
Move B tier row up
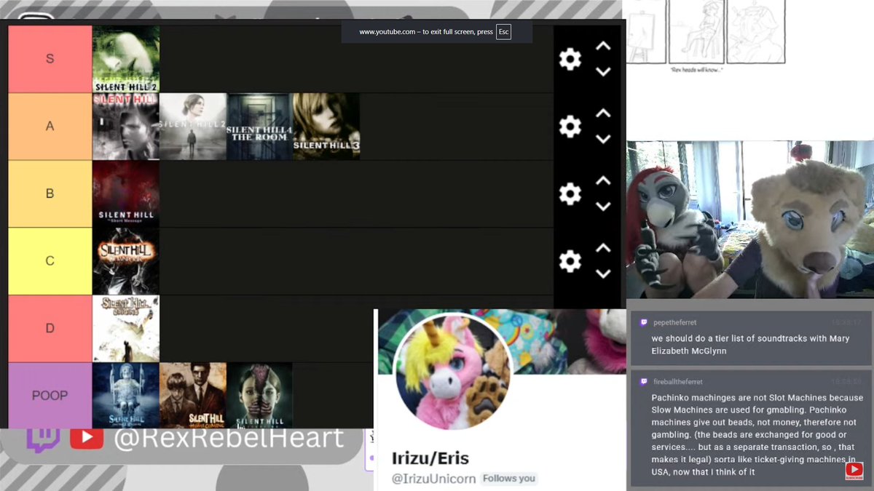click(602, 180)
